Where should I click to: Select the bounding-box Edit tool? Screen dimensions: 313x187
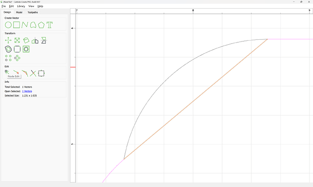(41, 73)
